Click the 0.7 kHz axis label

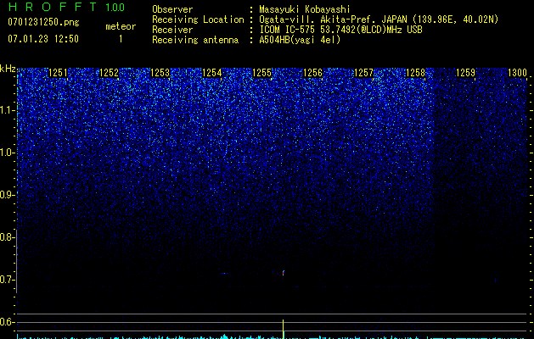point(7,280)
